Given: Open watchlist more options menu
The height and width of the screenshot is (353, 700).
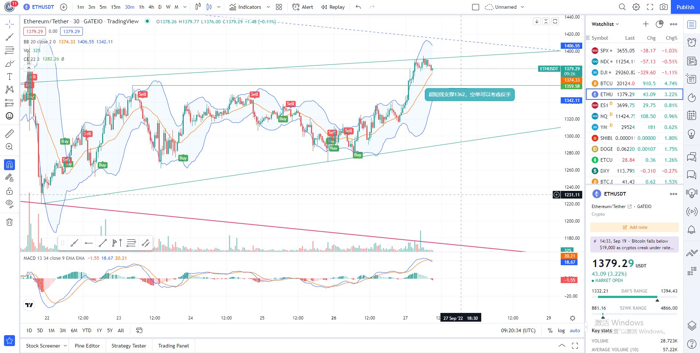Looking at the screenshot, I should pyautogui.click(x=673, y=24).
